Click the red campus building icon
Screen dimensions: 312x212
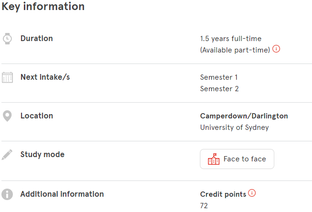(x=214, y=159)
